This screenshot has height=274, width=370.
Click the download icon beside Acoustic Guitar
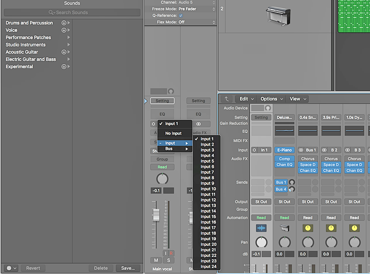click(x=64, y=52)
